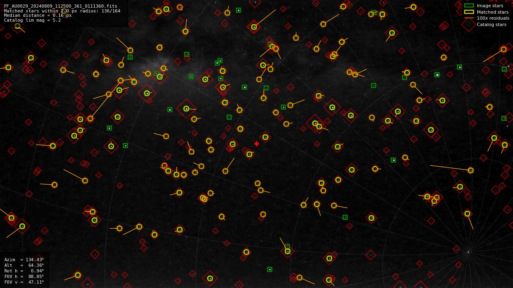Click the red Catalog stars legend diamond
Image resolution: width=513 pixels, height=288 pixels.
(x=469, y=24)
